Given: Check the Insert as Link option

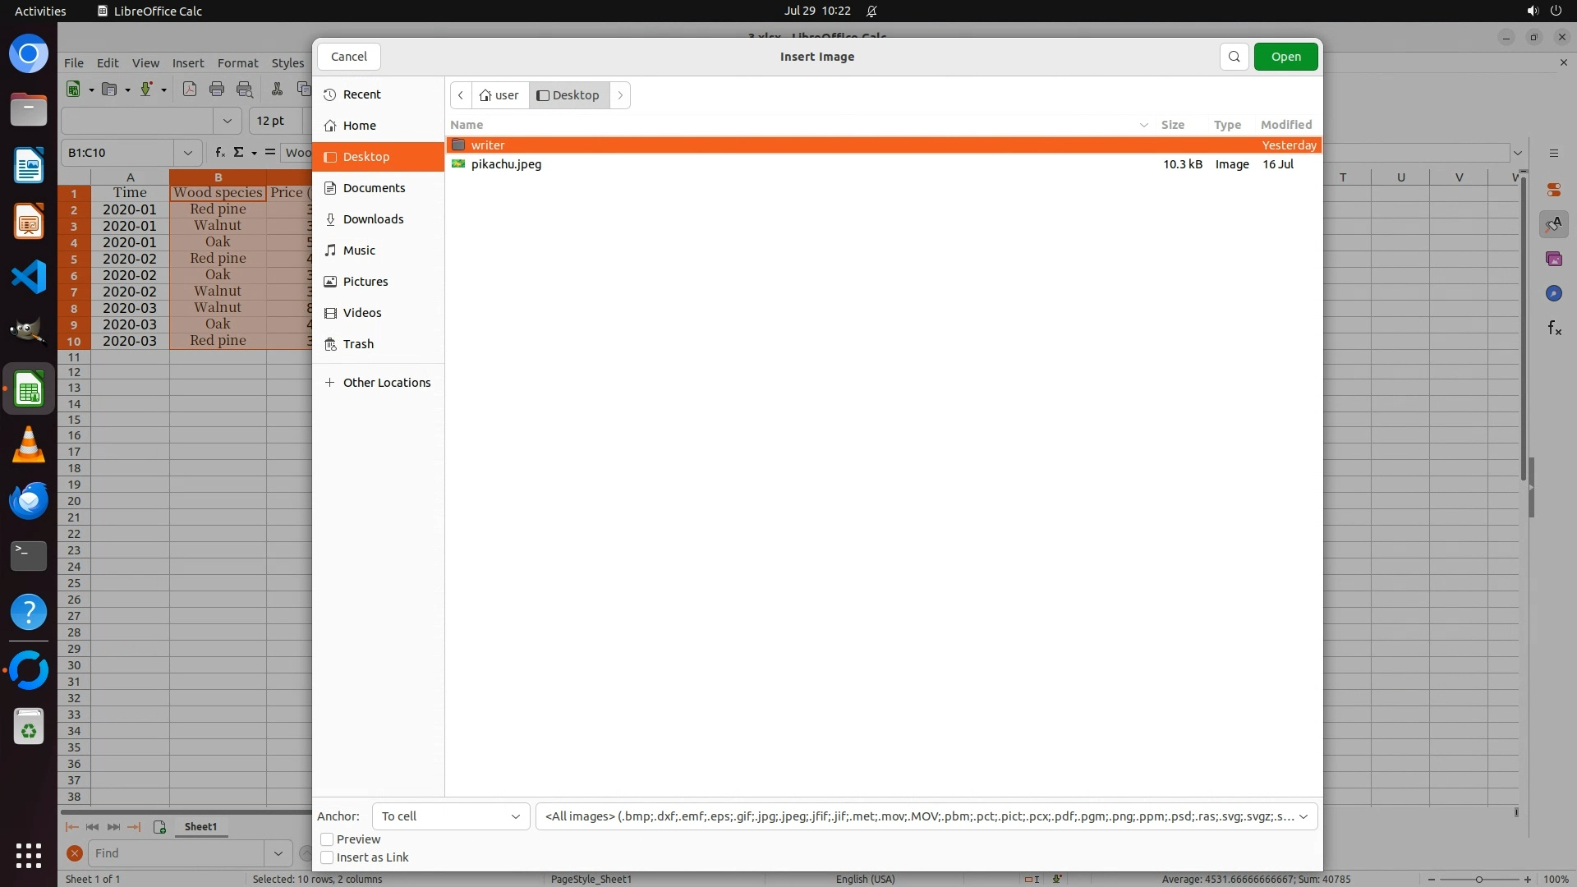Looking at the screenshot, I should click(x=327, y=857).
